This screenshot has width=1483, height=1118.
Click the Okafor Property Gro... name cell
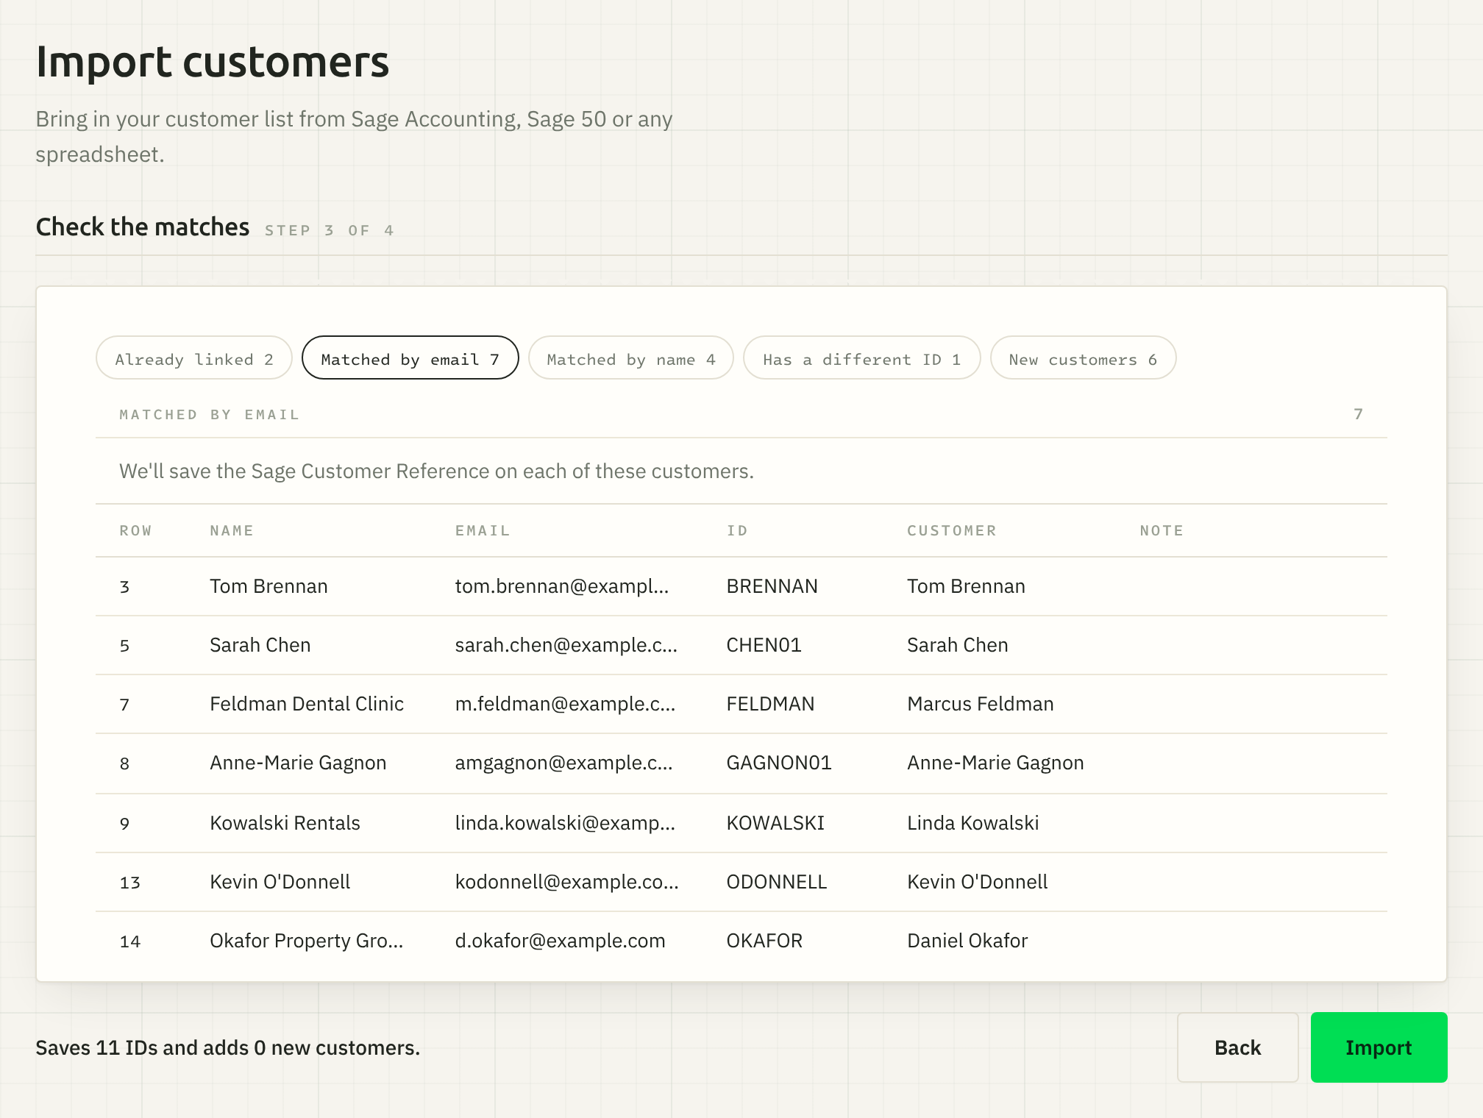tap(306, 941)
